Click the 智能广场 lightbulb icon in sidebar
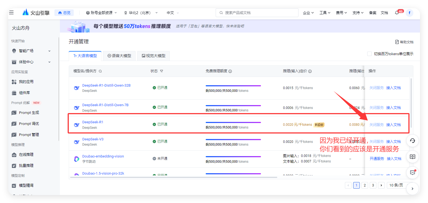 coord(14,51)
